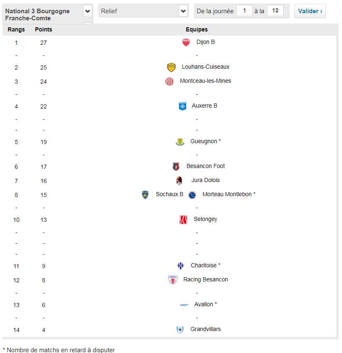Screen dimensions: 342x353
Task: Open the Jura Dolois team link
Action: (x=205, y=180)
